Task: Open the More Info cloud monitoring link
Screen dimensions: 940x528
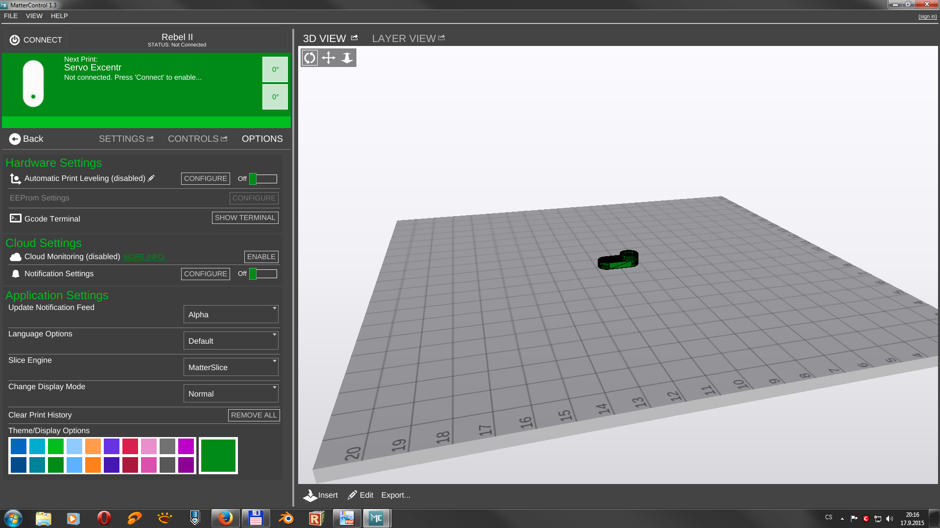Action: tap(143, 257)
